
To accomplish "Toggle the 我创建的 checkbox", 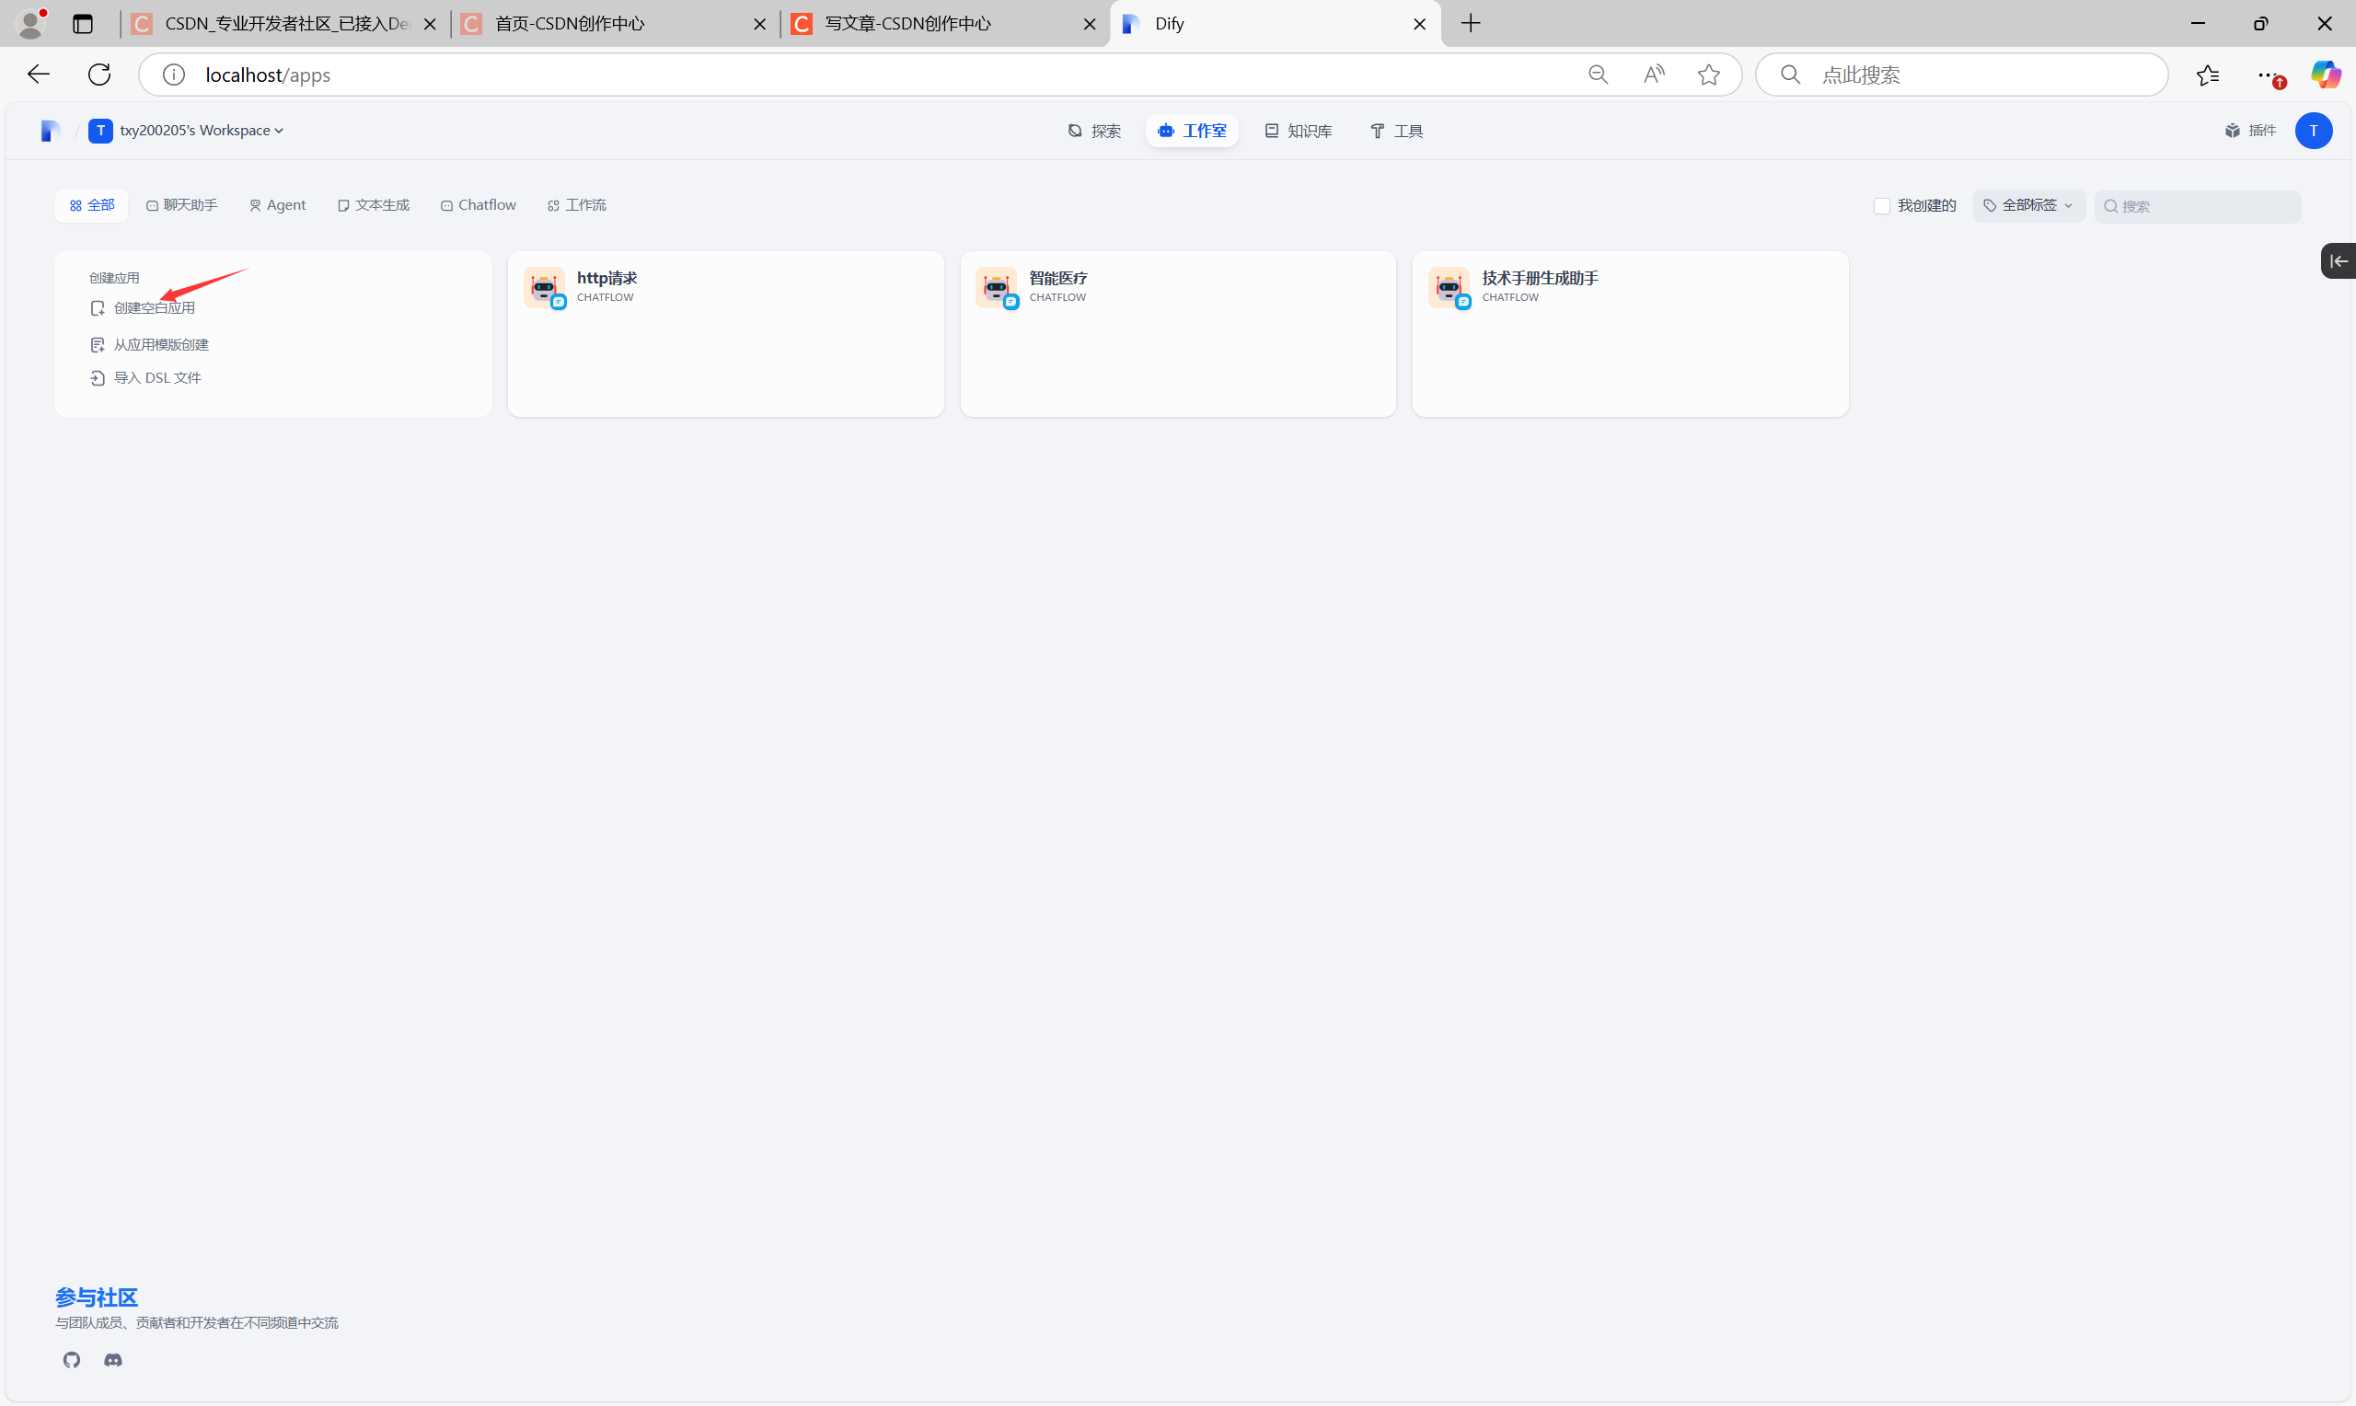I will pos(1881,205).
